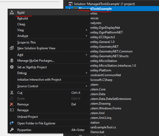Image resolution: width=159 pixels, height=136 pixels.
Task: Select Solution 'ManagedToolsExample' (1 project) node
Action: (x=104, y=4)
